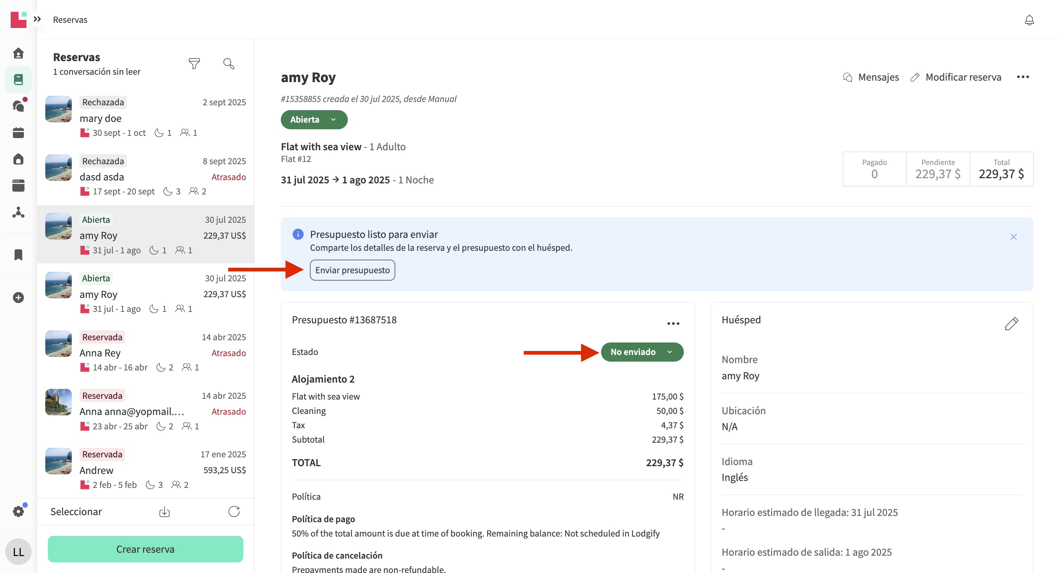Open the reservations filter icon

pos(194,64)
